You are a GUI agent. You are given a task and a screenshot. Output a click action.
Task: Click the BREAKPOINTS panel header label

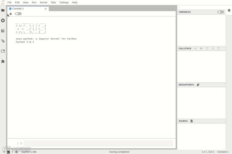[186, 85]
